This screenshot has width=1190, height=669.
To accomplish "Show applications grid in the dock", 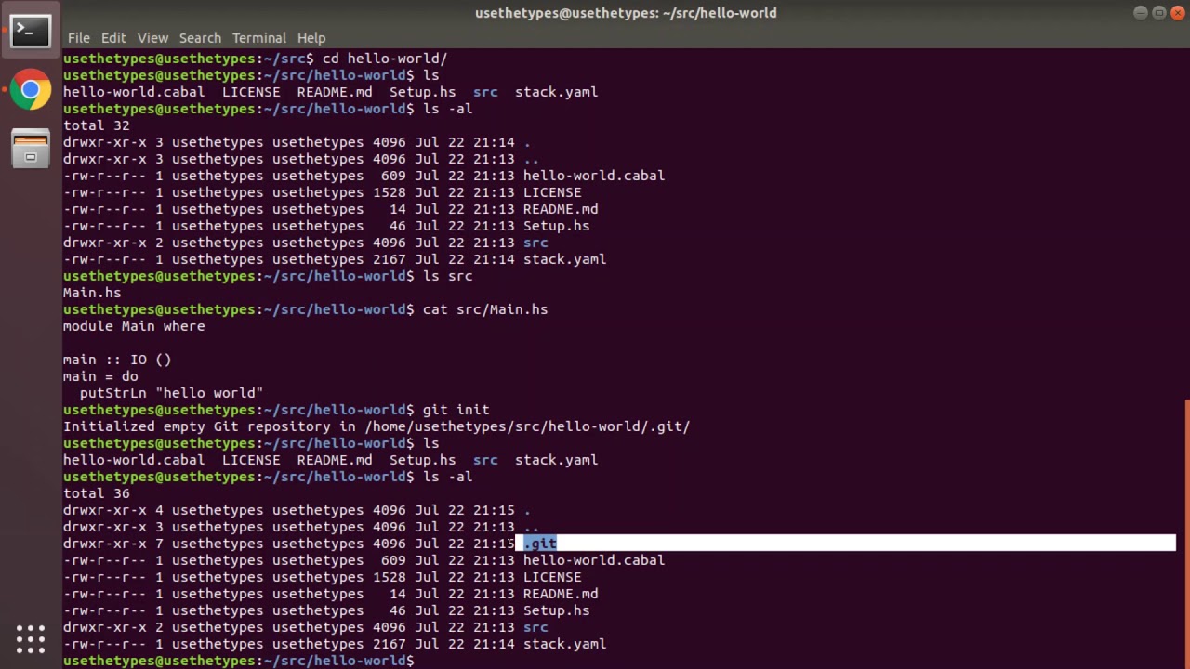I will 30,638.
